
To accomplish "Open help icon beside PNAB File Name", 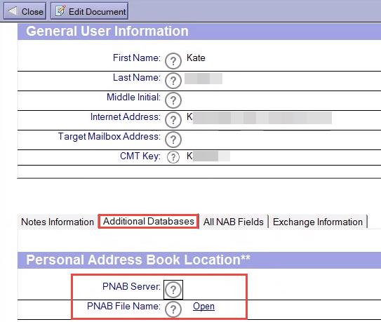I will click(173, 309).
